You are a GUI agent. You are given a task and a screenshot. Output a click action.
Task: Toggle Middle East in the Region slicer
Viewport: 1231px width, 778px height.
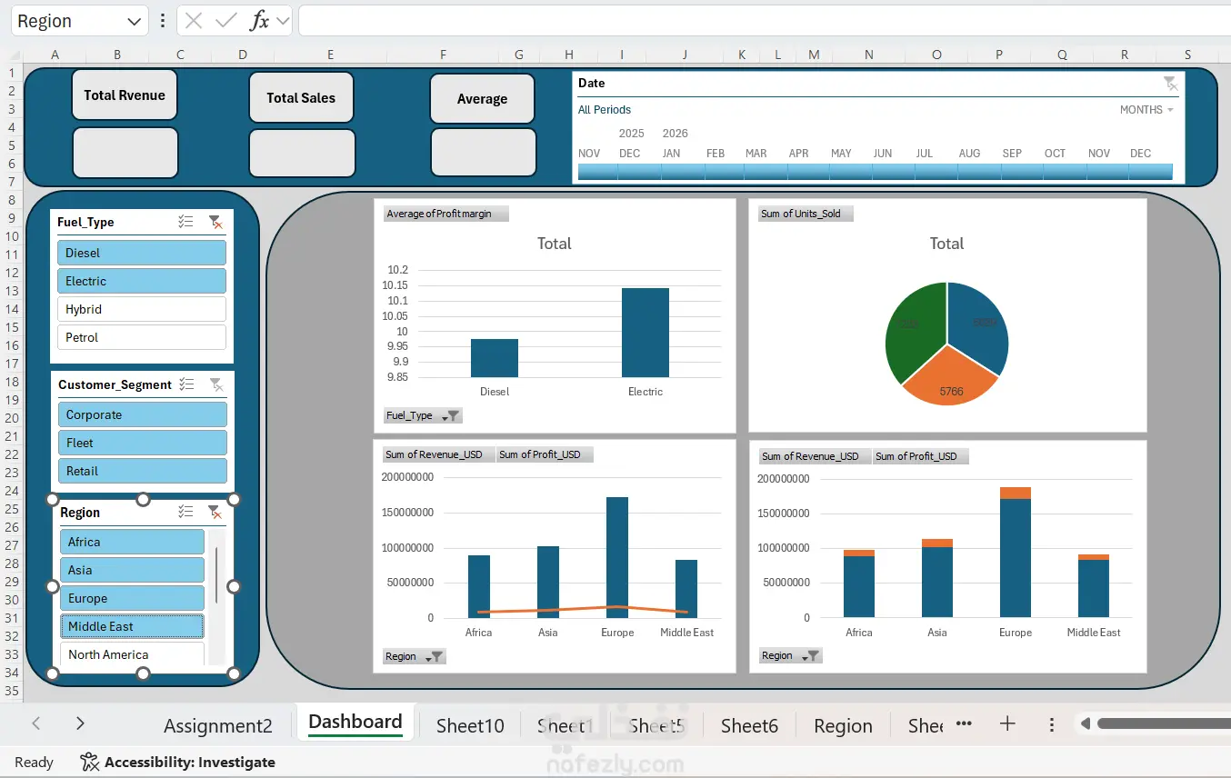(x=133, y=626)
